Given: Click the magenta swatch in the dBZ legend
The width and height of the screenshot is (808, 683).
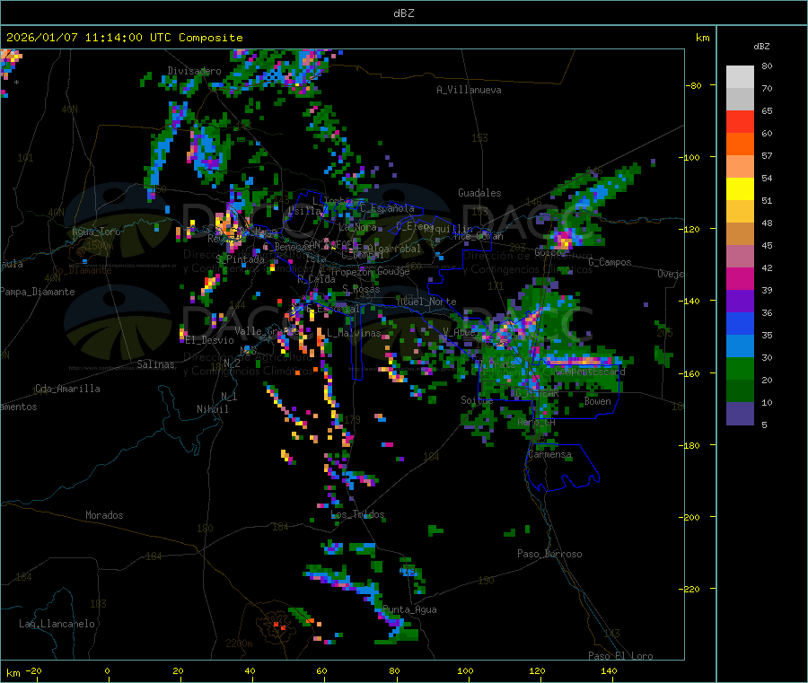Looking at the screenshot, I should [x=740, y=278].
